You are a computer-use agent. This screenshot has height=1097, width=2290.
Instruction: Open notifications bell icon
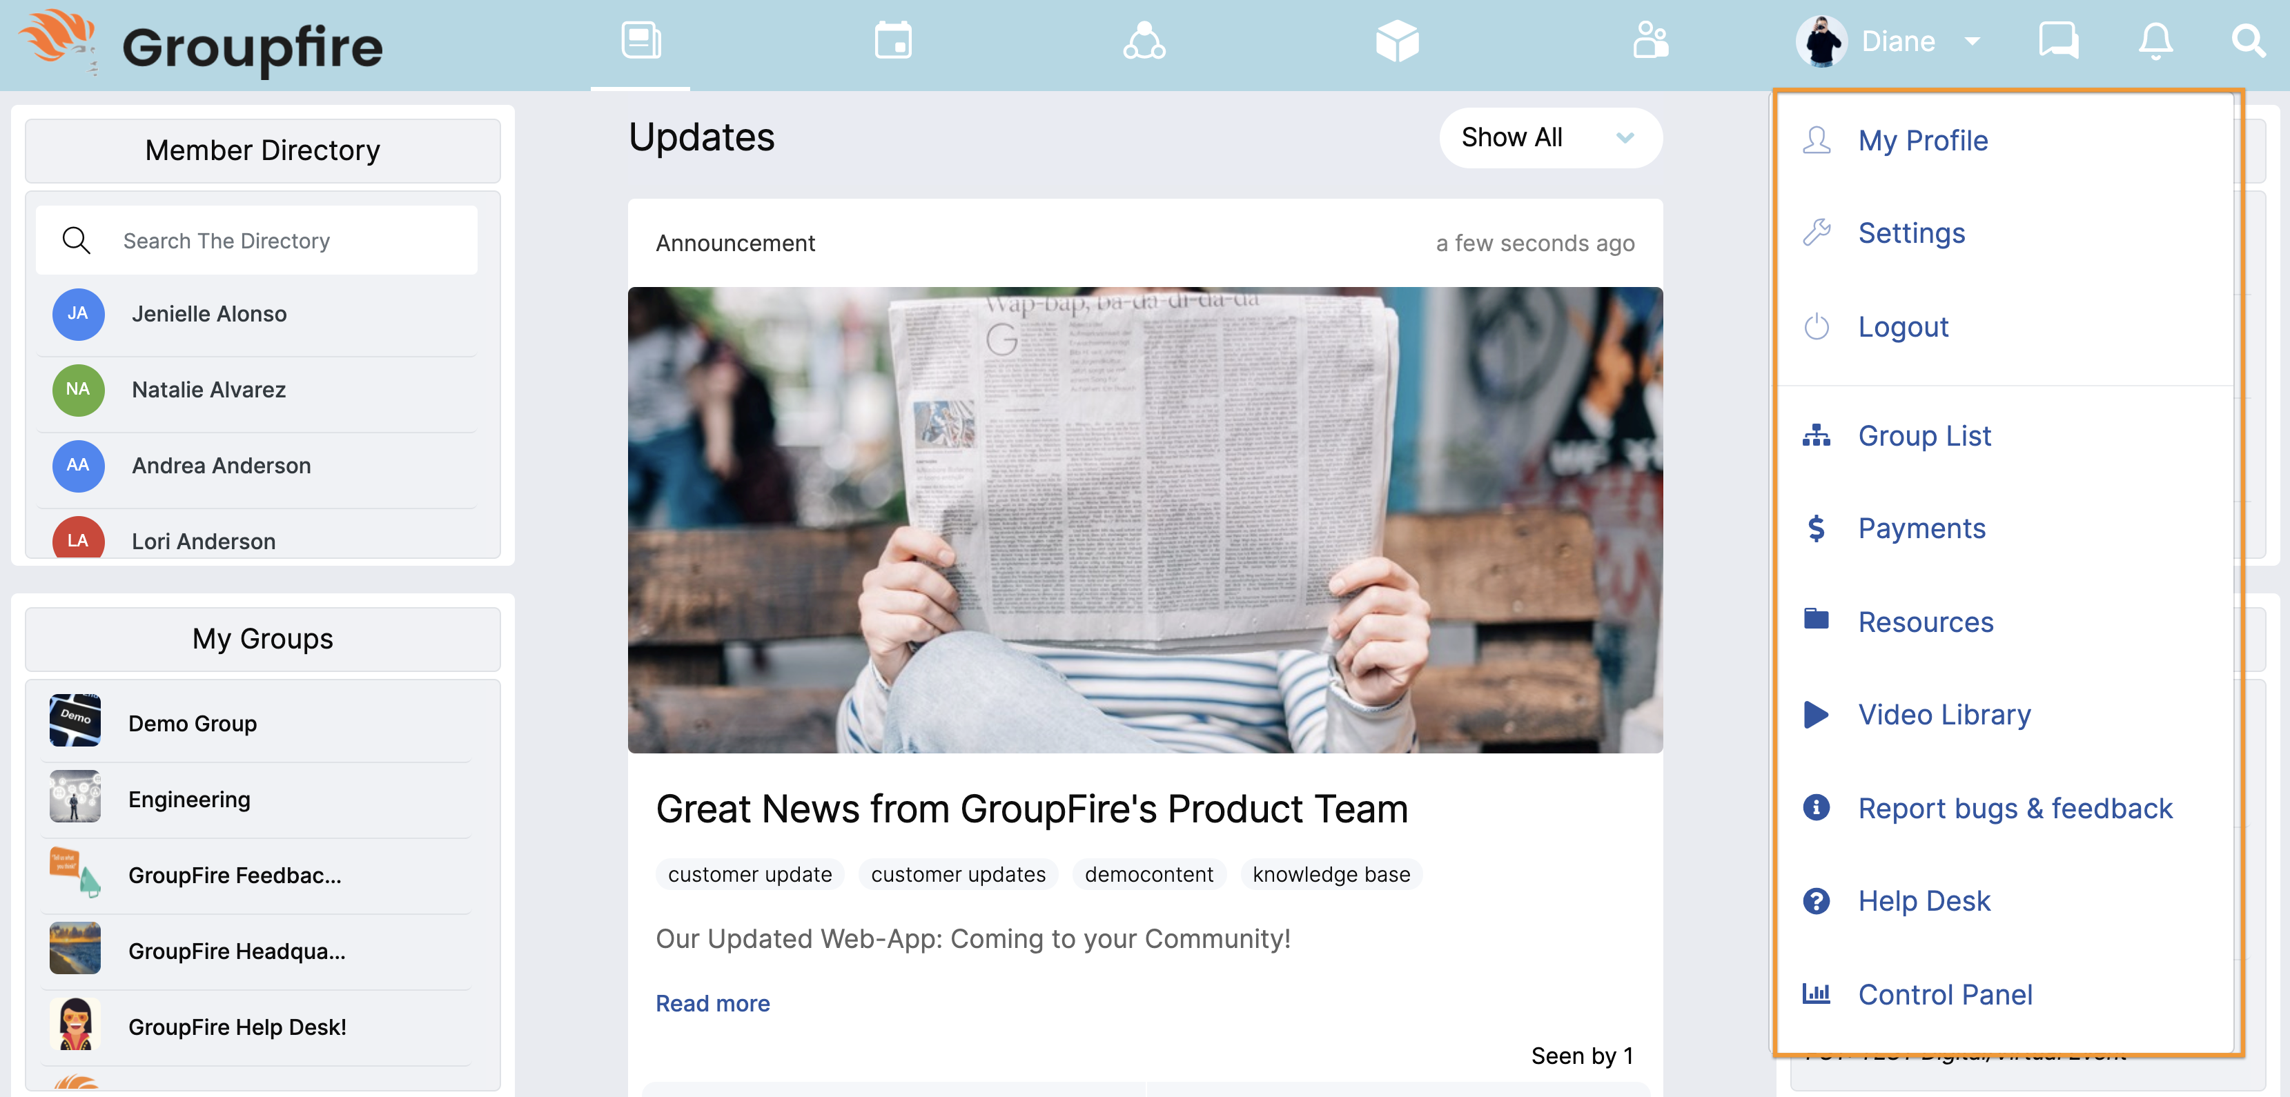[2155, 41]
